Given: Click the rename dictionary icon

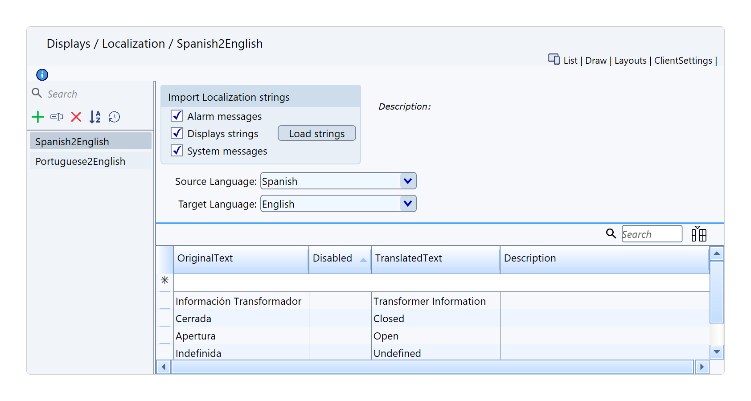Looking at the screenshot, I should 57,117.
